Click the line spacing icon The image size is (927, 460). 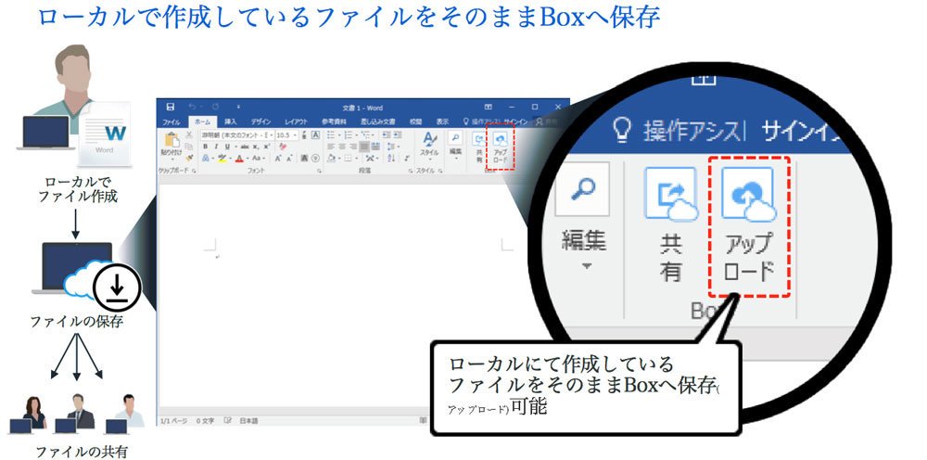point(391,147)
